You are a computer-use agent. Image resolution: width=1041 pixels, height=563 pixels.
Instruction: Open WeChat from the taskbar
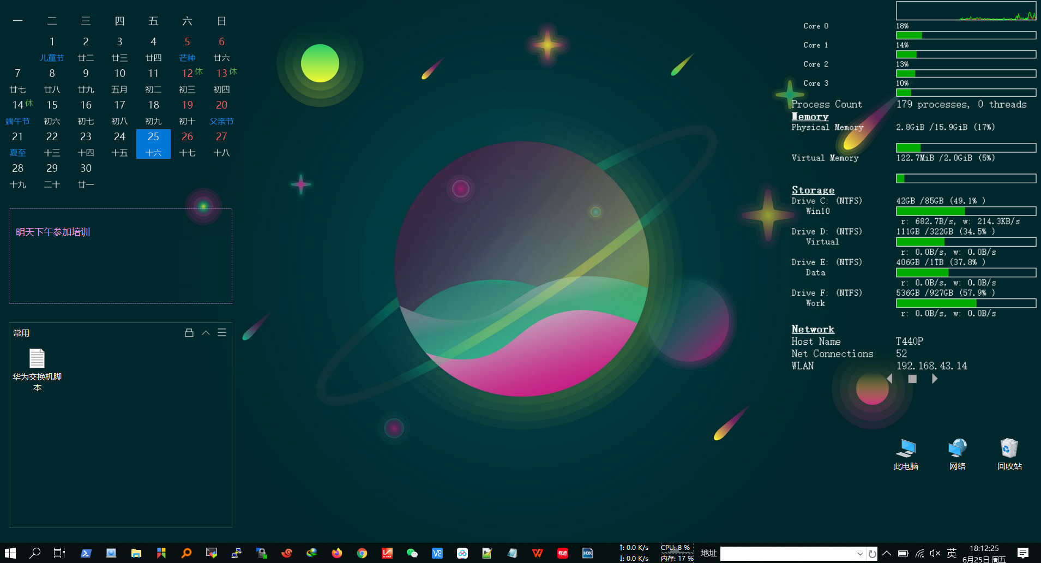412,553
